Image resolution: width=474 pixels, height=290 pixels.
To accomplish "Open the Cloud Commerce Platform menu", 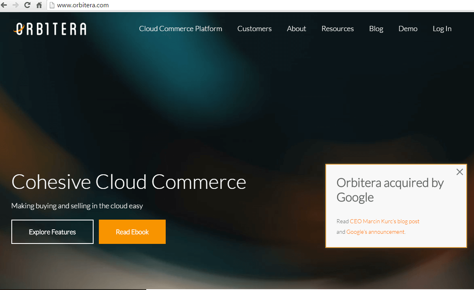I will 180,29.
